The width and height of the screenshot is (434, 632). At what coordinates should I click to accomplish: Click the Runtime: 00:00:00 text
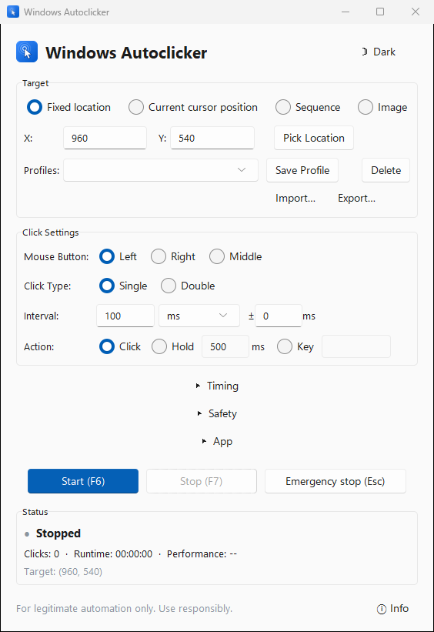point(113,553)
